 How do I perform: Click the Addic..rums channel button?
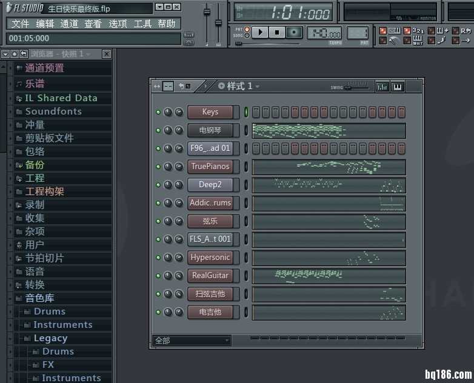[x=210, y=203]
